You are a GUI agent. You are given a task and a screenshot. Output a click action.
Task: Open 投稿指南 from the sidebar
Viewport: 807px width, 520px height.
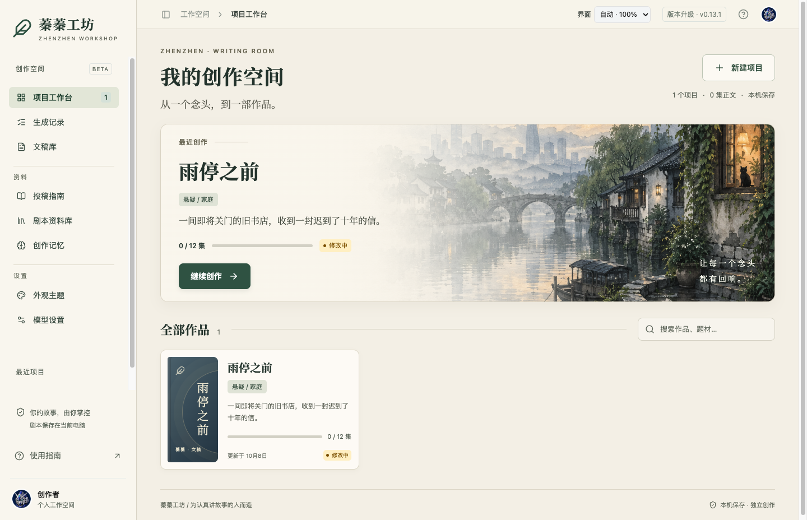64,196
